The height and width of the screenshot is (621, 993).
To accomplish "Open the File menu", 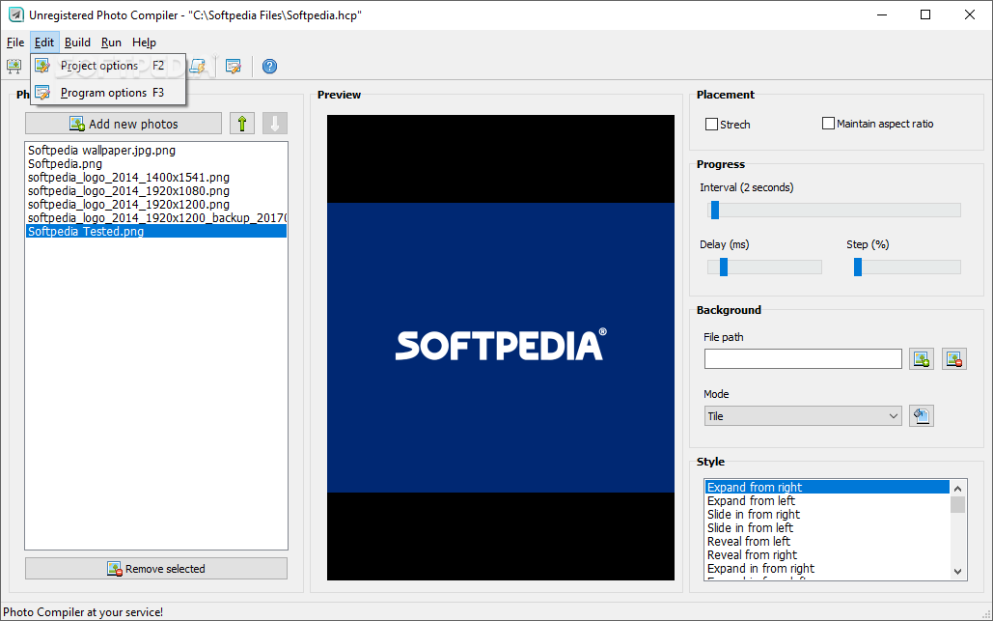I will click(x=15, y=42).
